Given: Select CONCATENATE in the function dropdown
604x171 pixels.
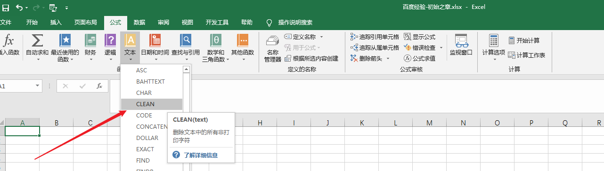Looking at the screenshot, I should tap(151, 127).
